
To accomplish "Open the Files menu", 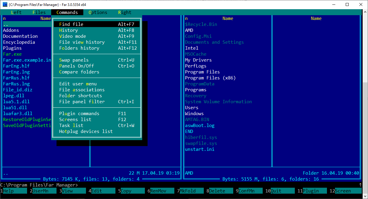I will [39, 12].
